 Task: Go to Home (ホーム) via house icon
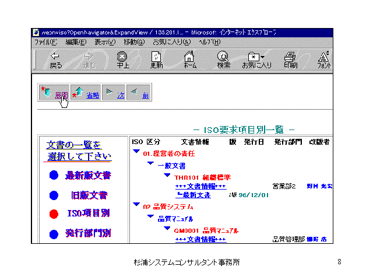pyautogui.click(x=189, y=57)
